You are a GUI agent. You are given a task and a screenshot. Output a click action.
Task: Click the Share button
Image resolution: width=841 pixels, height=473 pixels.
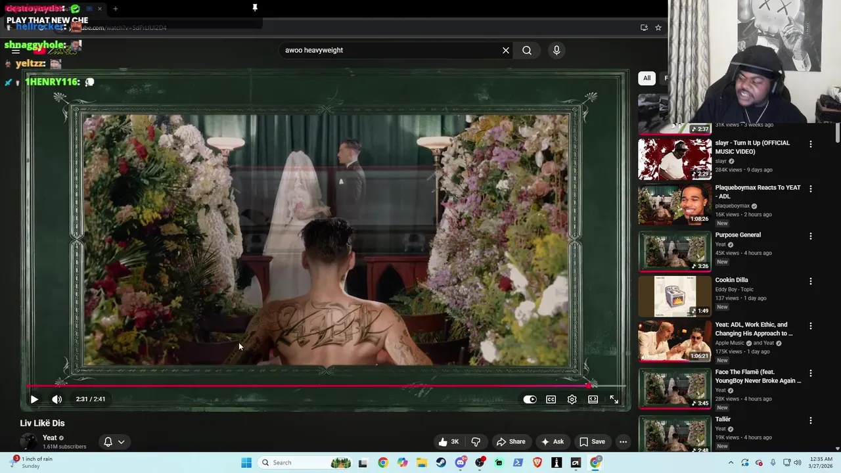(511, 441)
